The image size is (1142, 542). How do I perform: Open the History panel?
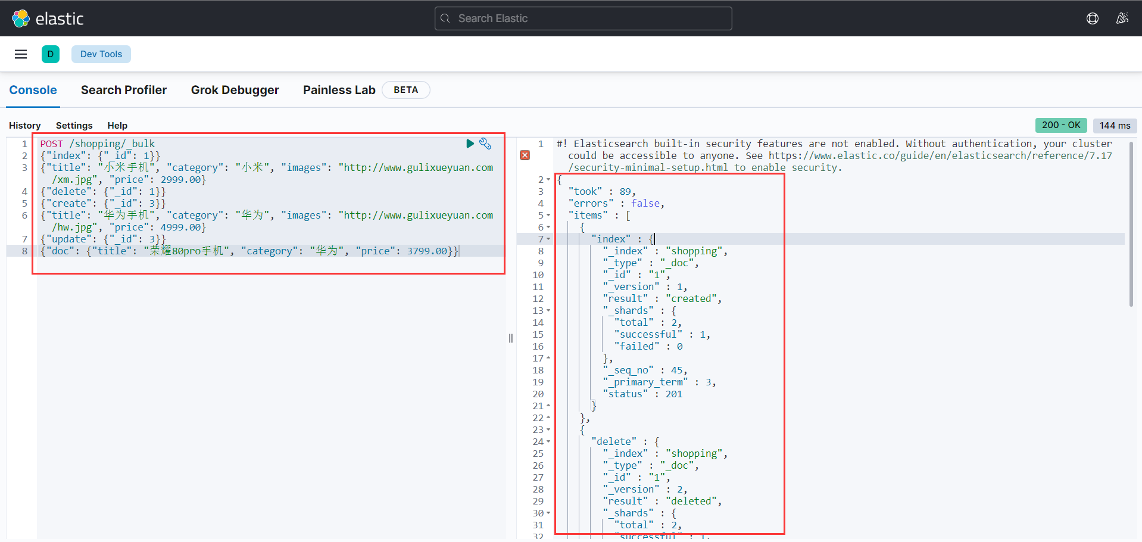coord(25,126)
